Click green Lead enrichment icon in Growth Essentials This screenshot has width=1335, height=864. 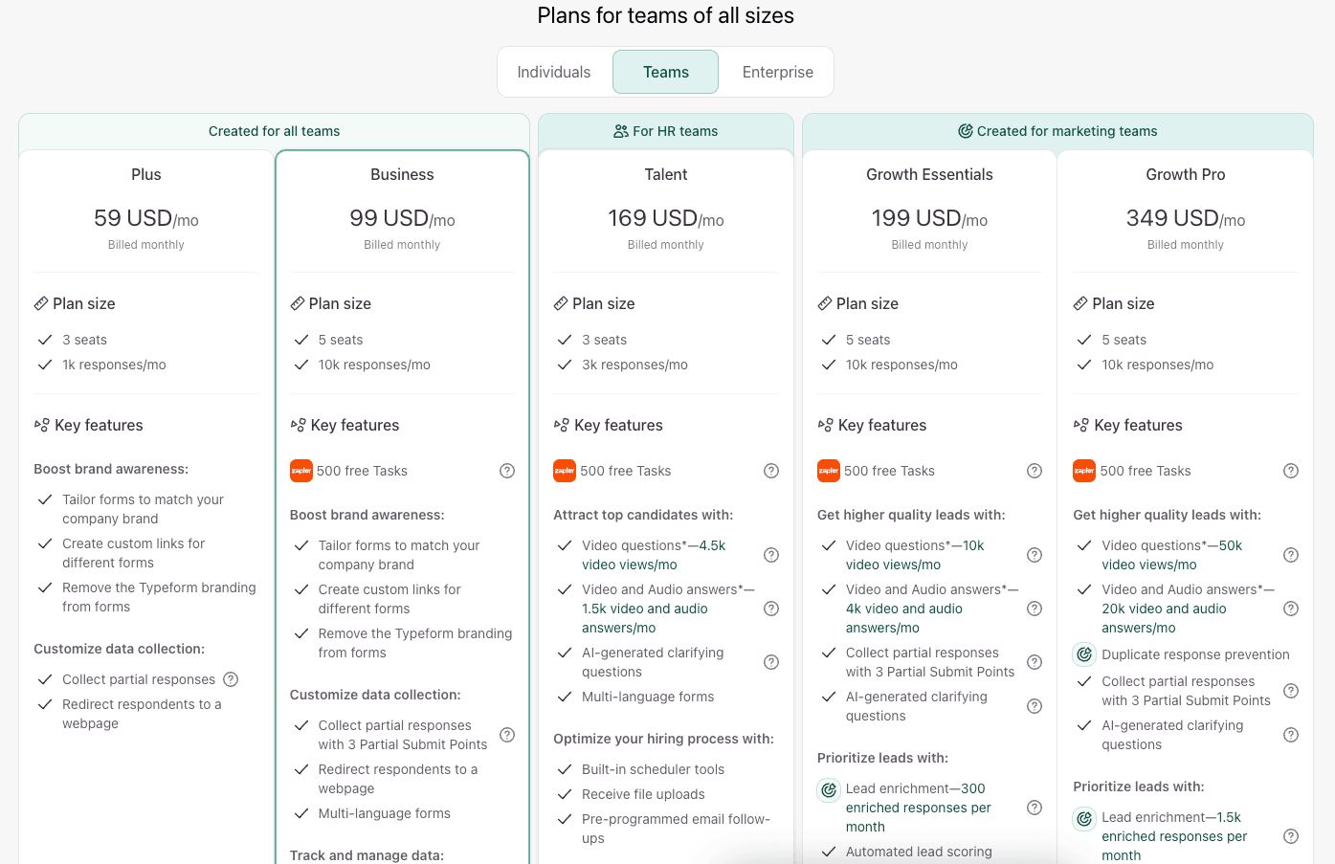click(828, 789)
